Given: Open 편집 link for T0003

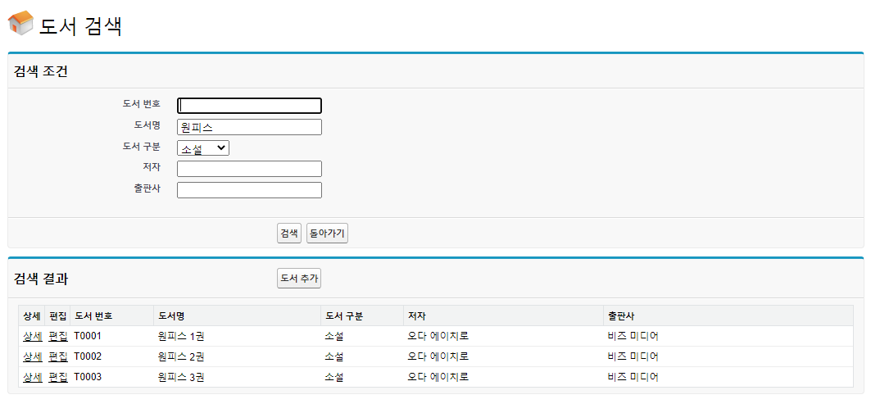Looking at the screenshot, I should click(x=58, y=377).
